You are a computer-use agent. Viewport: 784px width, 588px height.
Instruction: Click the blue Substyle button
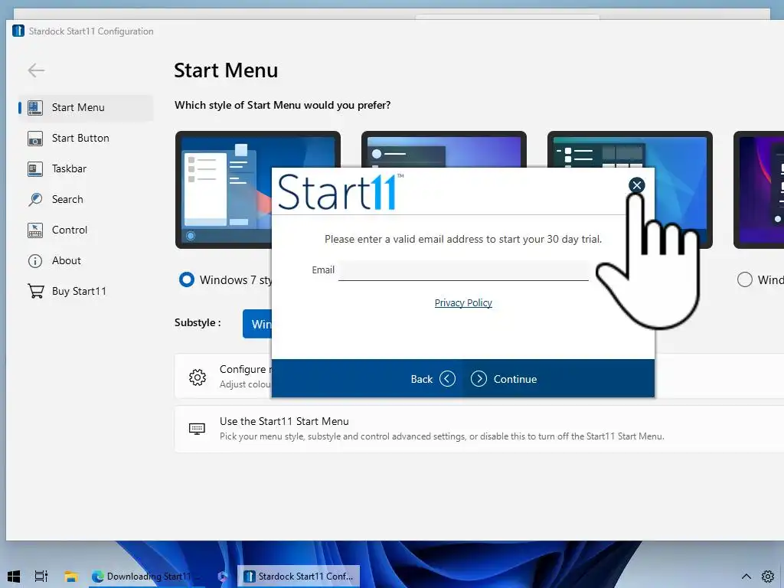click(257, 324)
